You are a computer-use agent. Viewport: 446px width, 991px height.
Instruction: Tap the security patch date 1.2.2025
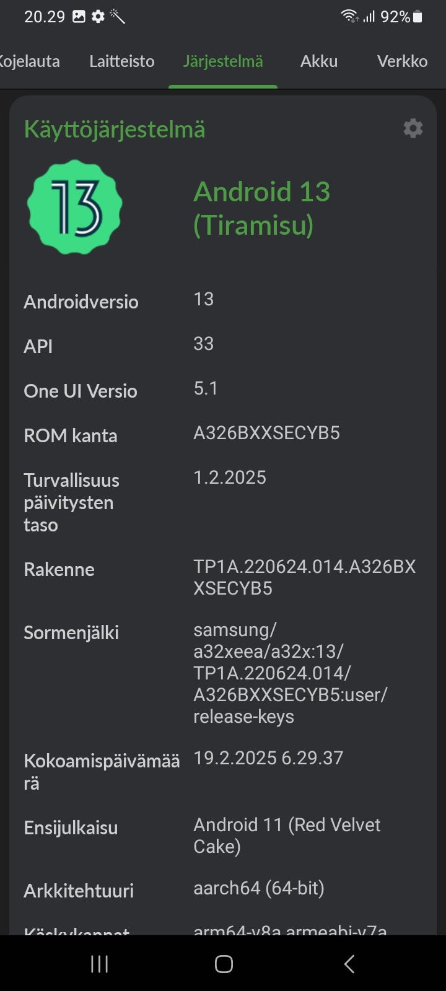point(230,478)
